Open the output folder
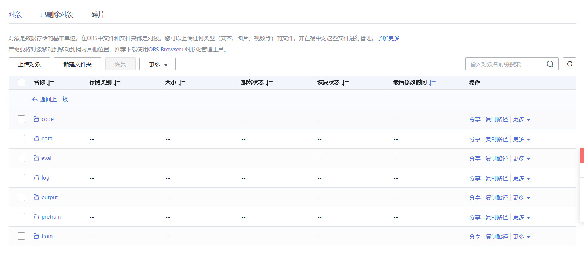The width and height of the screenshot is (584, 270). click(x=50, y=197)
